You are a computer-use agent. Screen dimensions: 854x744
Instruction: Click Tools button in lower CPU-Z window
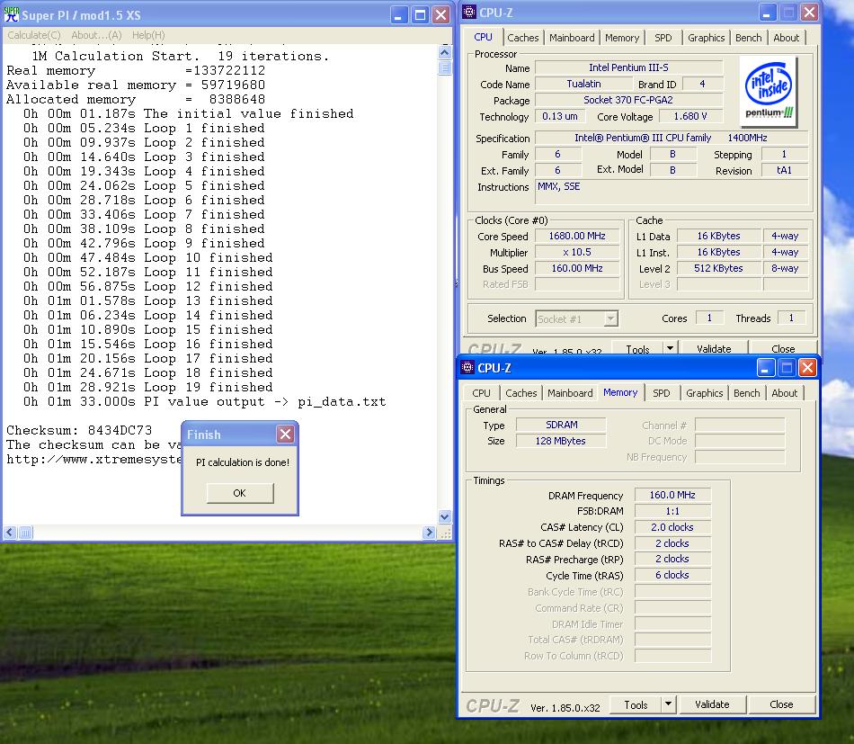click(636, 704)
